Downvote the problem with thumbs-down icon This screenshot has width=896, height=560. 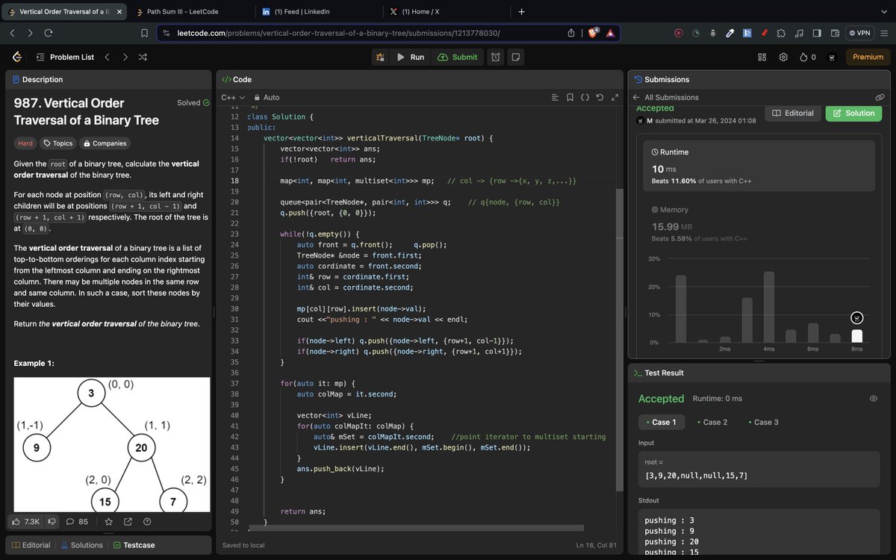pyautogui.click(x=52, y=522)
